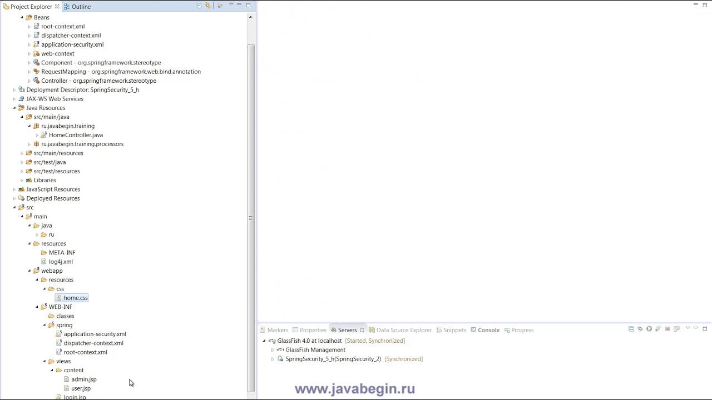The height and width of the screenshot is (400, 712).
Task: Select the Project Explorer tab
Action: point(31,7)
